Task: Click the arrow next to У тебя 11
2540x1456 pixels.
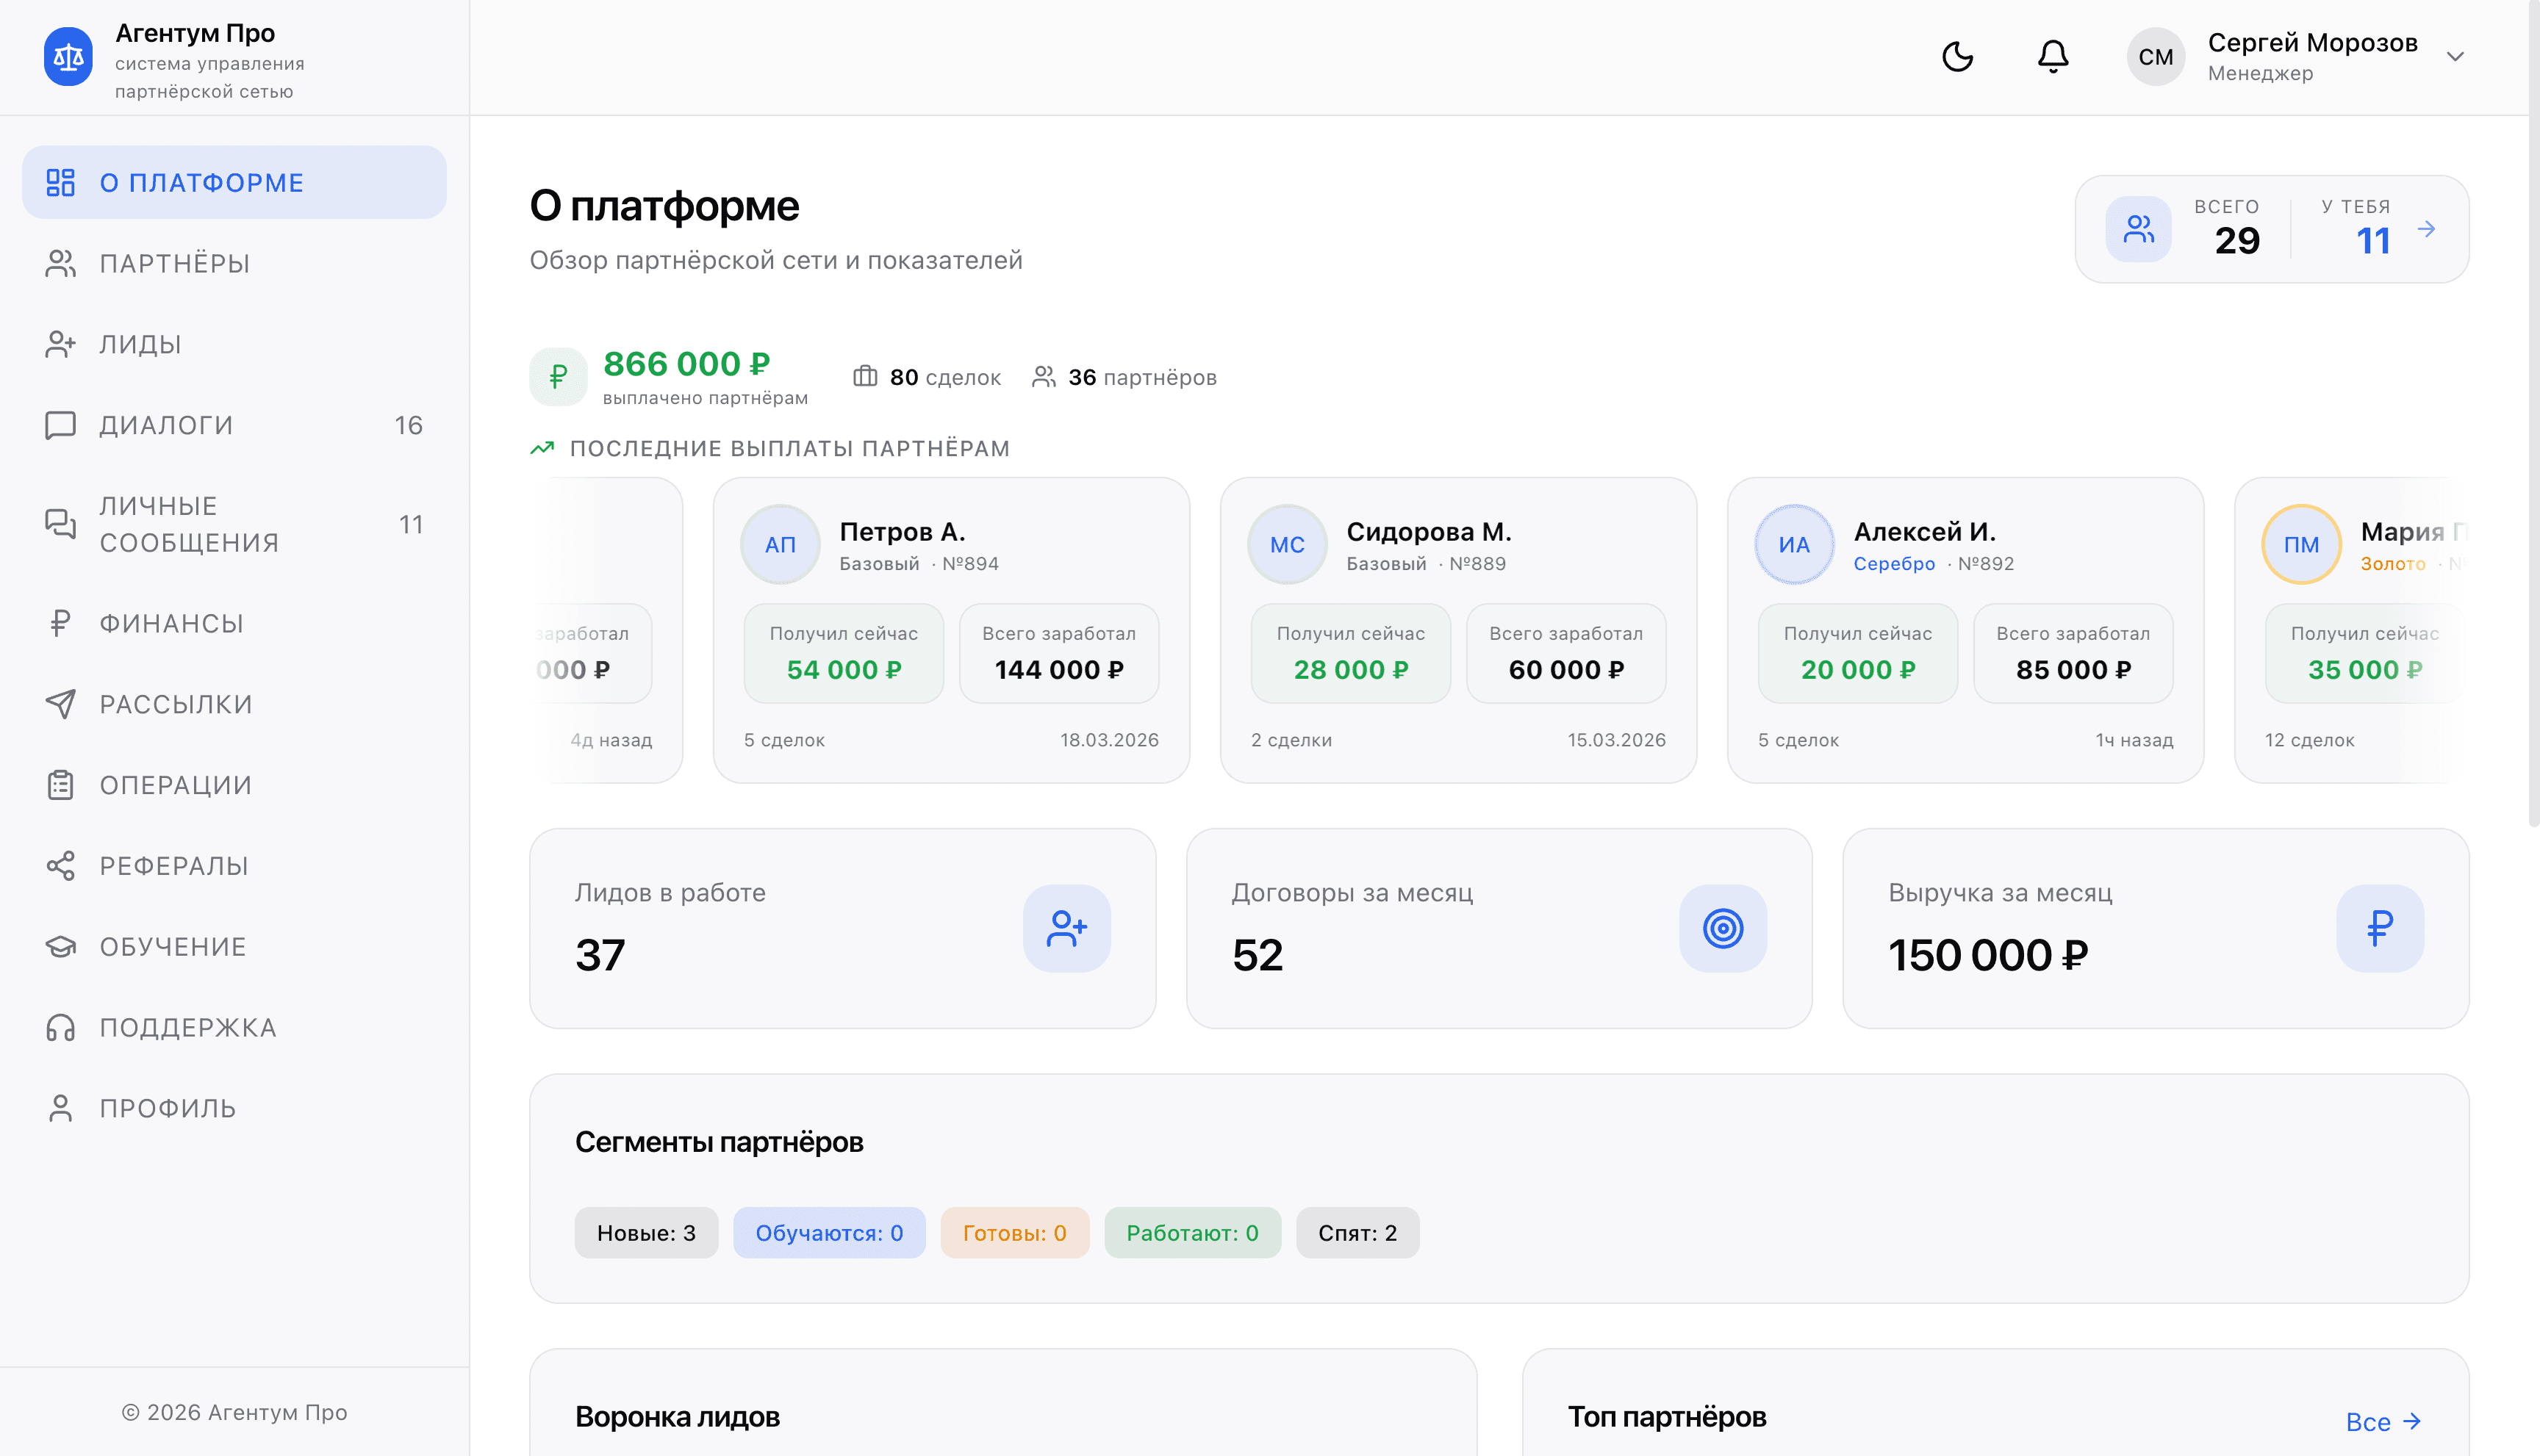Action: pyautogui.click(x=2426, y=229)
